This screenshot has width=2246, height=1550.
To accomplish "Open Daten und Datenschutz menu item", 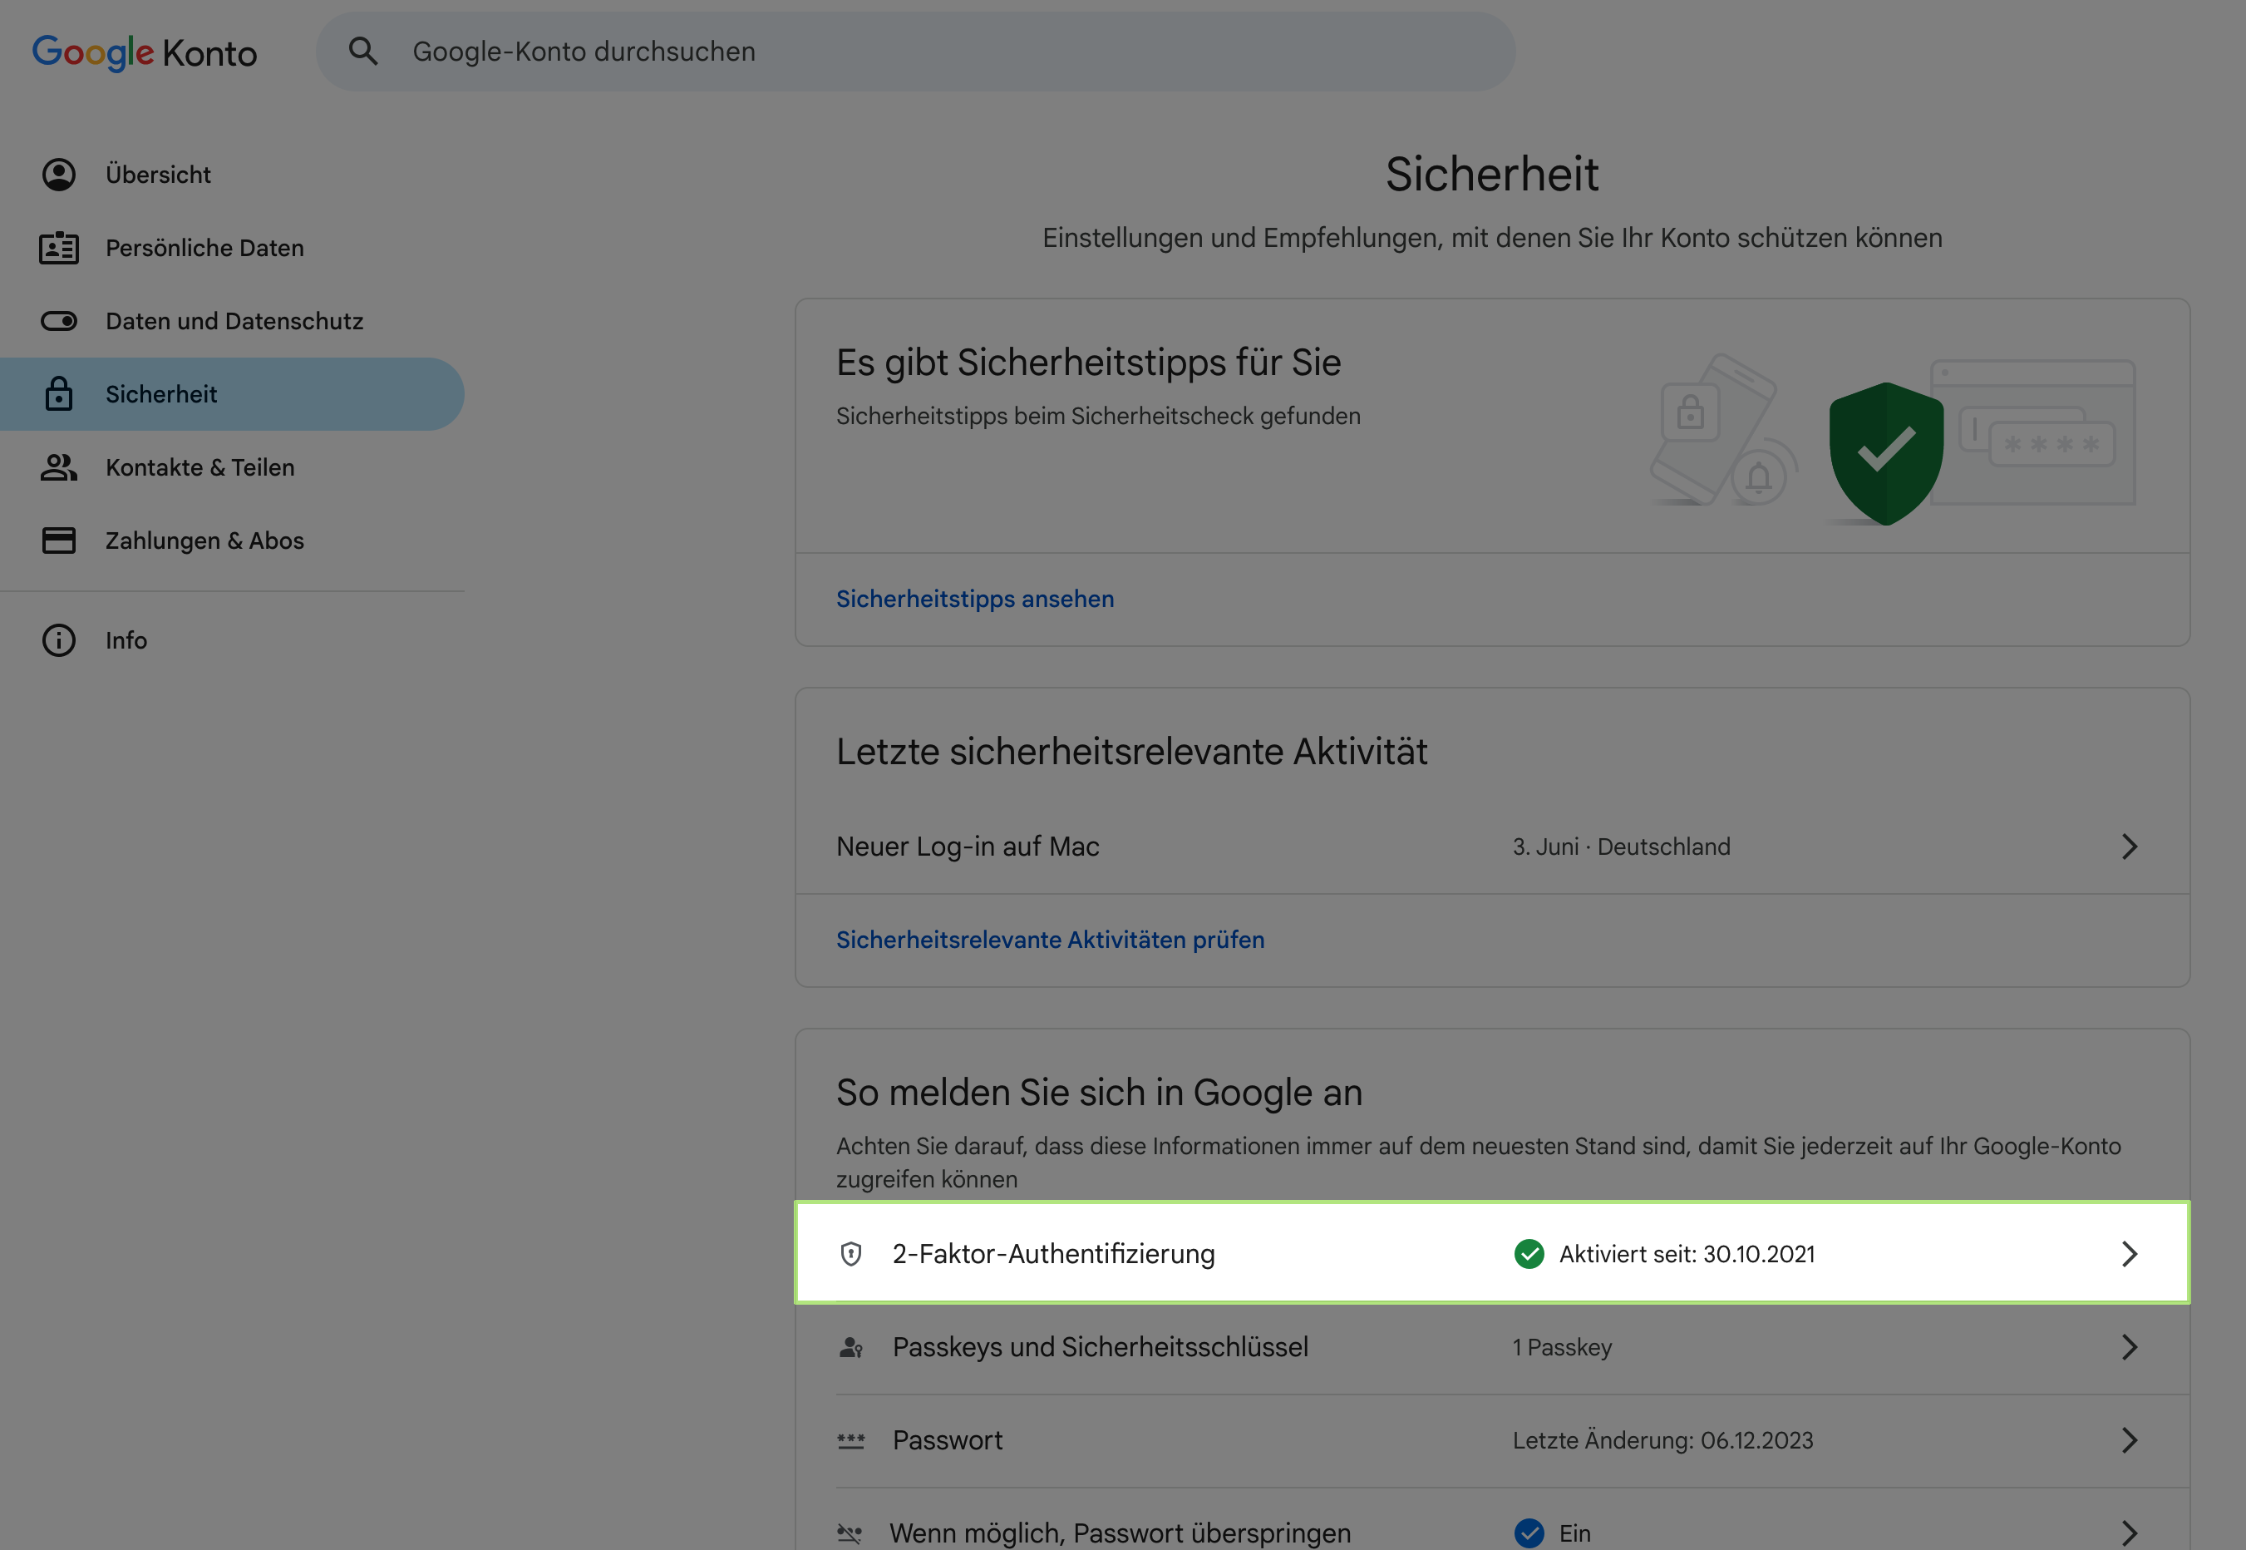I will point(234,322).
